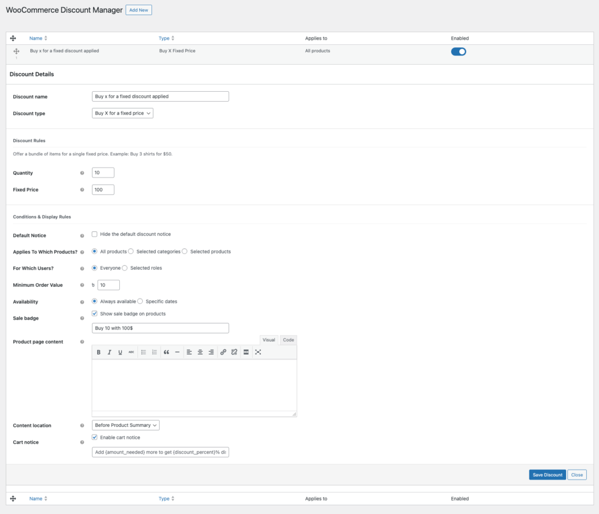Click the drag handle in the top table header
Screen dimensions: 599x514
click(x=13, y=38)
